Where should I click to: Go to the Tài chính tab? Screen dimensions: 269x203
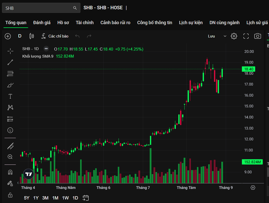click(85, 22)
